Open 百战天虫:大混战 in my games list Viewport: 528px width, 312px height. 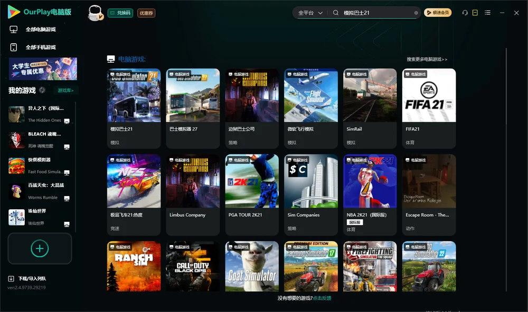coord(40,191)
